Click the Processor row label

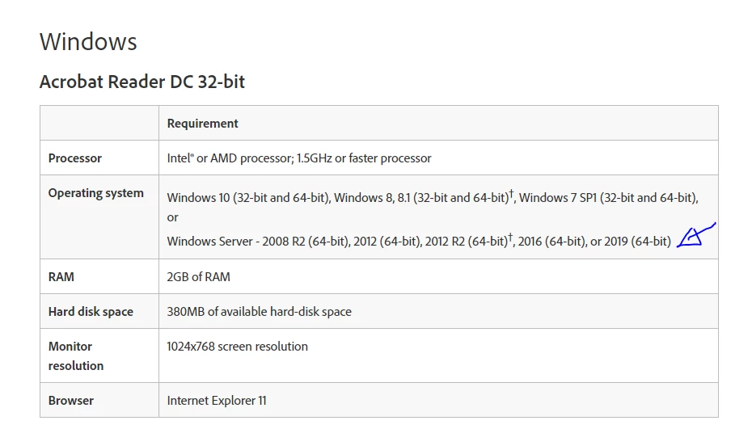[x=75, y=158]
